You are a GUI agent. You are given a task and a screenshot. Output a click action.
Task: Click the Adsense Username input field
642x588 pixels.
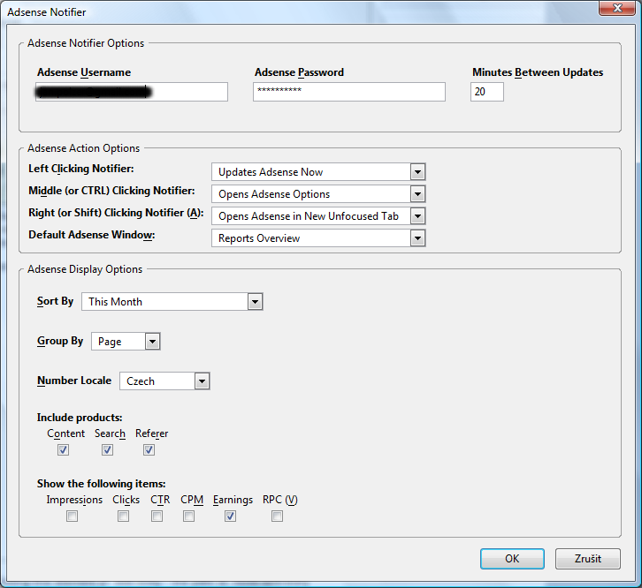pyautogui.click(x=132, y=92)
